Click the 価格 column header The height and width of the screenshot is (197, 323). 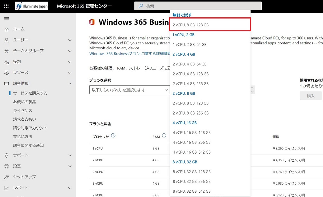(276, 137)
